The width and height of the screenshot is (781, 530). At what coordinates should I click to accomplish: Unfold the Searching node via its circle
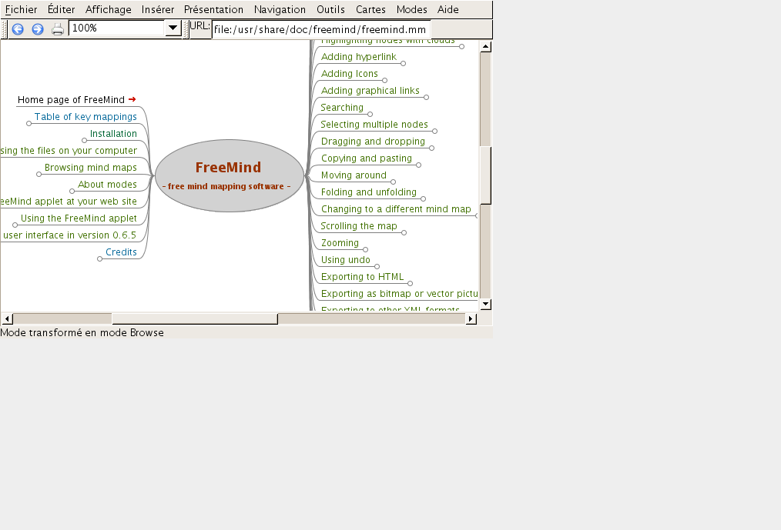click(370, 115)
